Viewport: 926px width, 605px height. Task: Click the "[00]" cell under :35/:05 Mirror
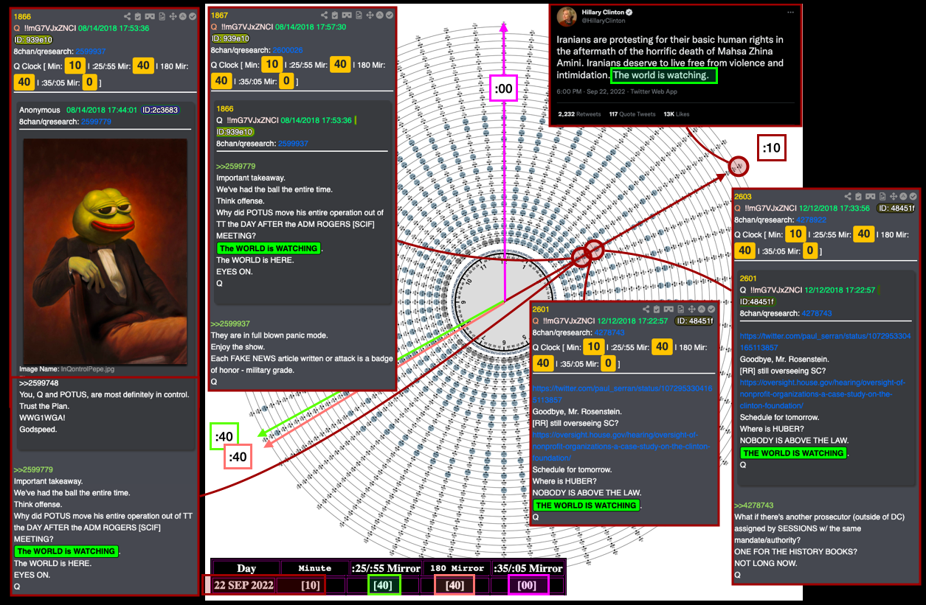(x=528, y=586)
